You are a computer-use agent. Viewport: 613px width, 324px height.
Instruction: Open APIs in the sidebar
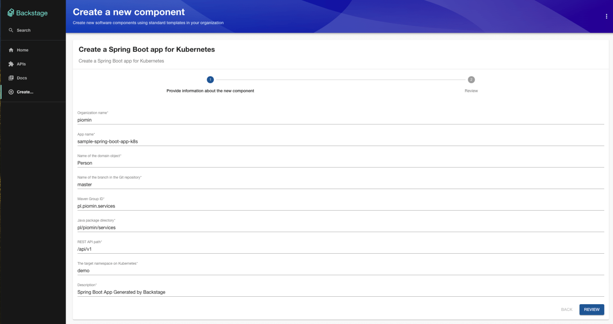pyautogui.click(x=33, y=64)
